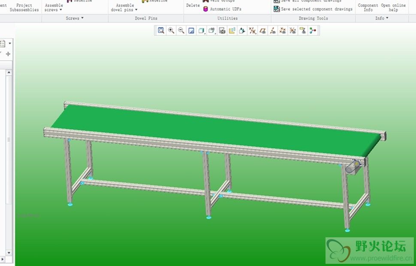This screenshot has height=266, width=416.
Task: Click the Repaint screen icon
Action: tap(191, 30)
